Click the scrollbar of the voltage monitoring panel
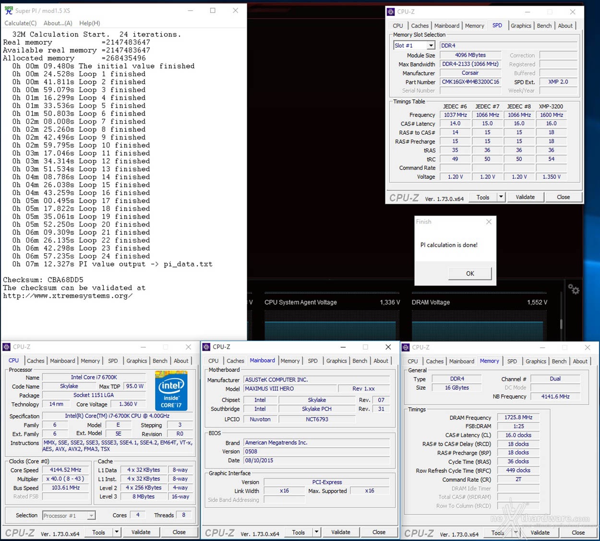 (x=562, y=323)
